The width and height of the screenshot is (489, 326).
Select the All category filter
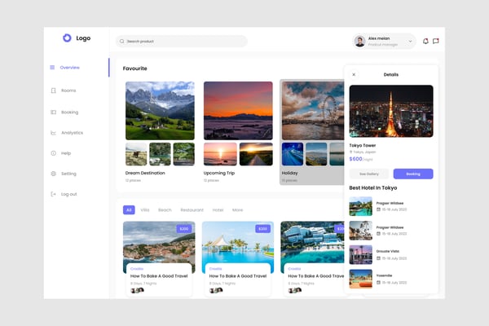[x=129, y=210]
